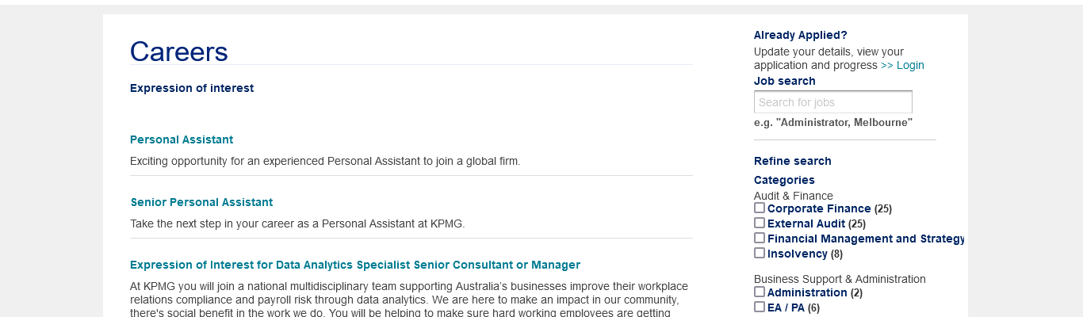
Task: Click the Financial Management and Strategy label
Action: pos(865,239)
